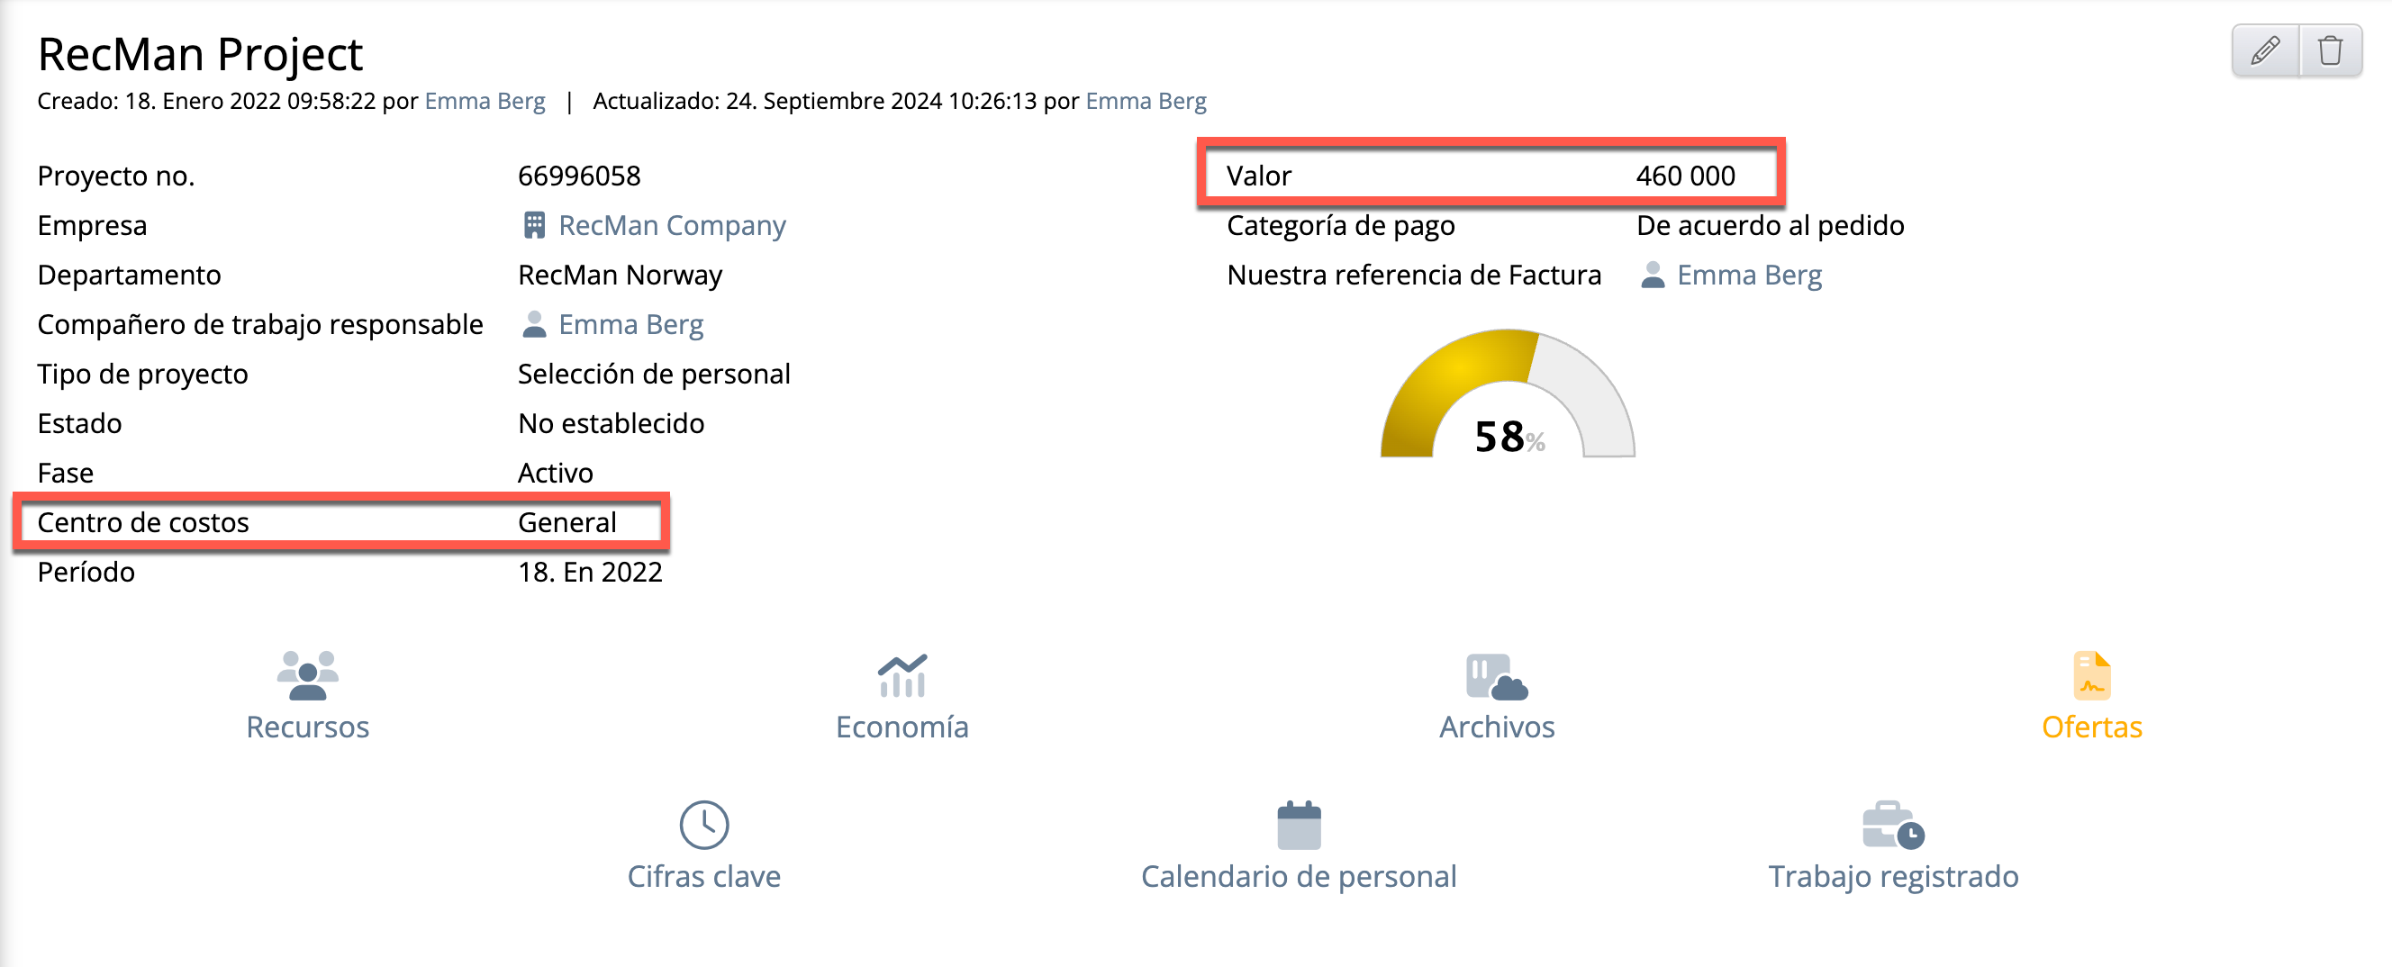Switch to the Archivos section label
The height and width of the screenshot is (967, 2392).
pos(1497,727)
